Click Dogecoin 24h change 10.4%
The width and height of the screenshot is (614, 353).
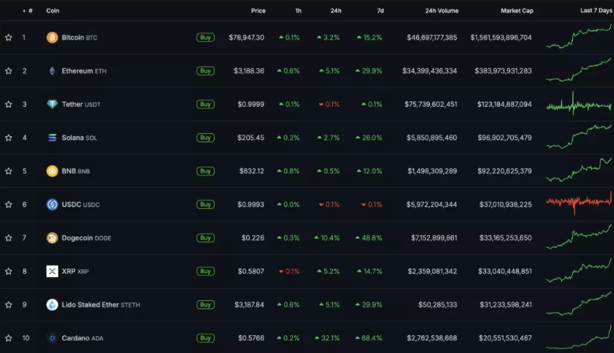click(327, 238)
